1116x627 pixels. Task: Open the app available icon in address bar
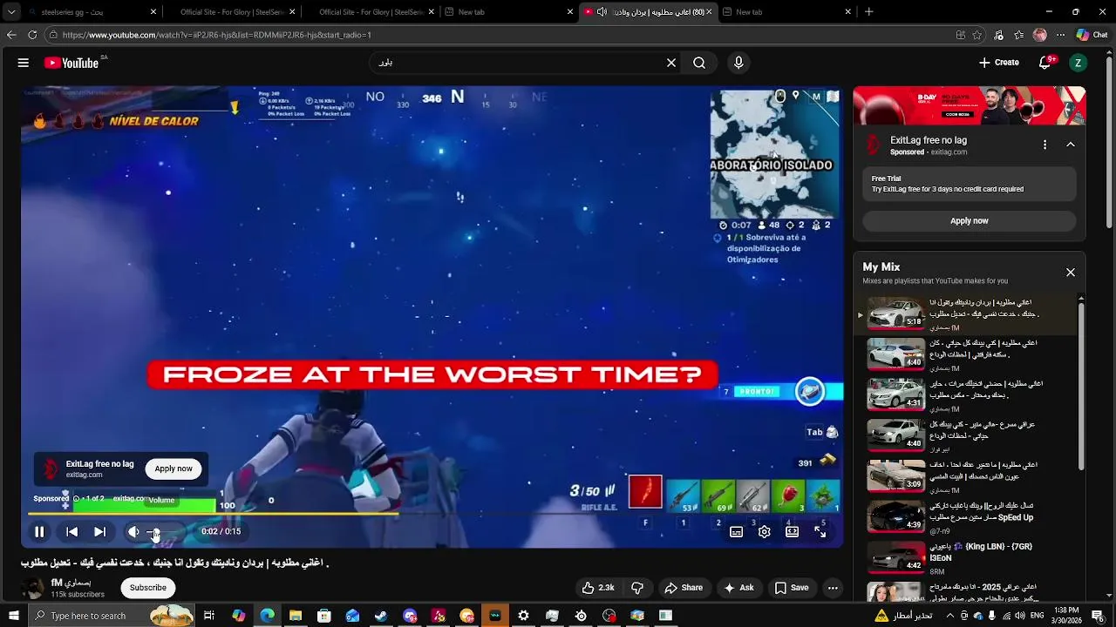click(x=960, y=35)
